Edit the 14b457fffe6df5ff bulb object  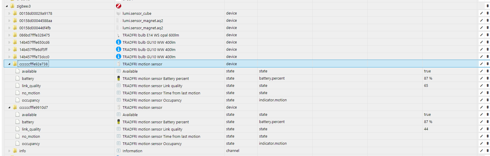pyautogui.click(x=482, y=49)
